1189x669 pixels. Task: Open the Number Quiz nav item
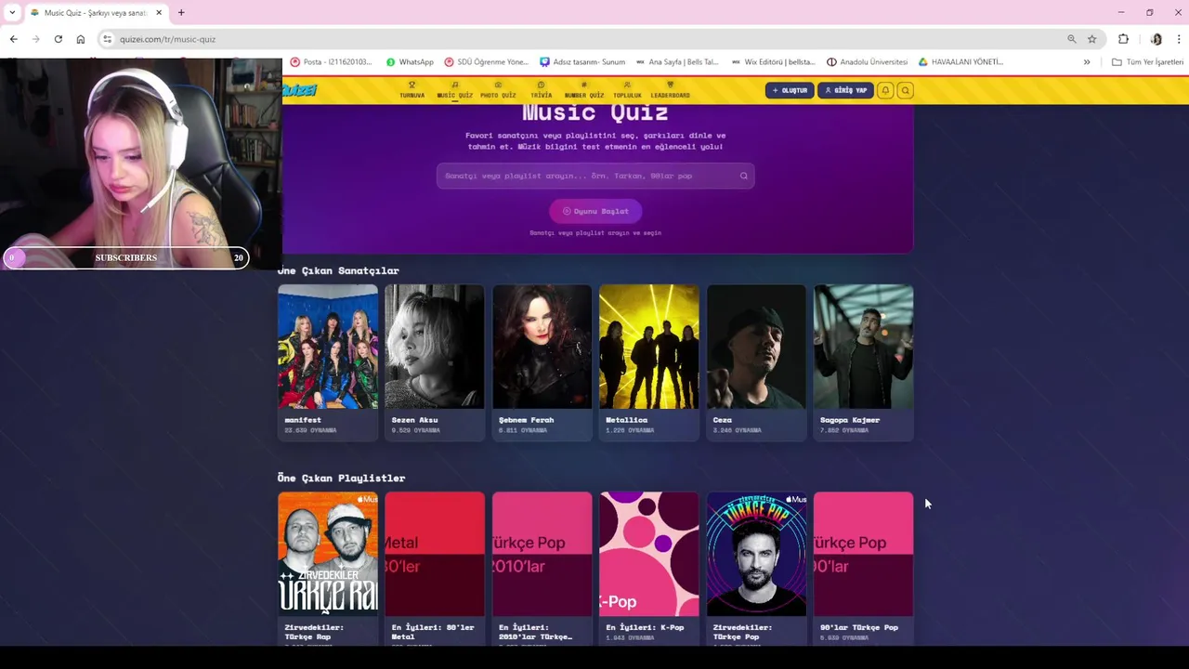(x=584, y=90)
